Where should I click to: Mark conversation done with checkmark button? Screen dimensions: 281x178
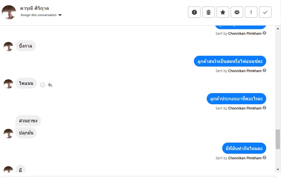point(265,12)
